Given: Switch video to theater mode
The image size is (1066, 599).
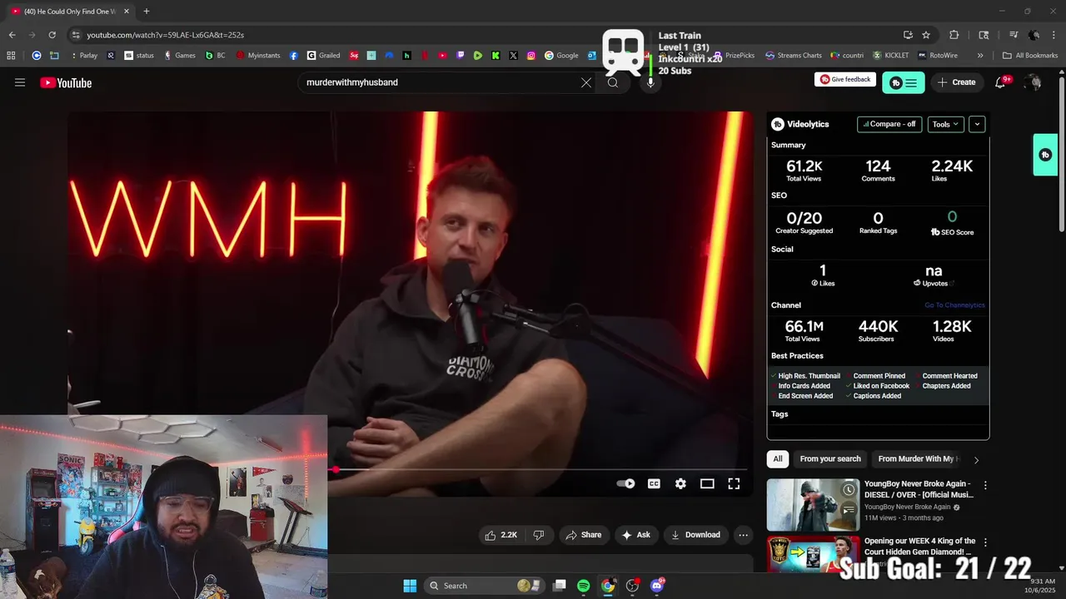Looking at the screenshot, I should pyautogui.click(x=707, y=483).
